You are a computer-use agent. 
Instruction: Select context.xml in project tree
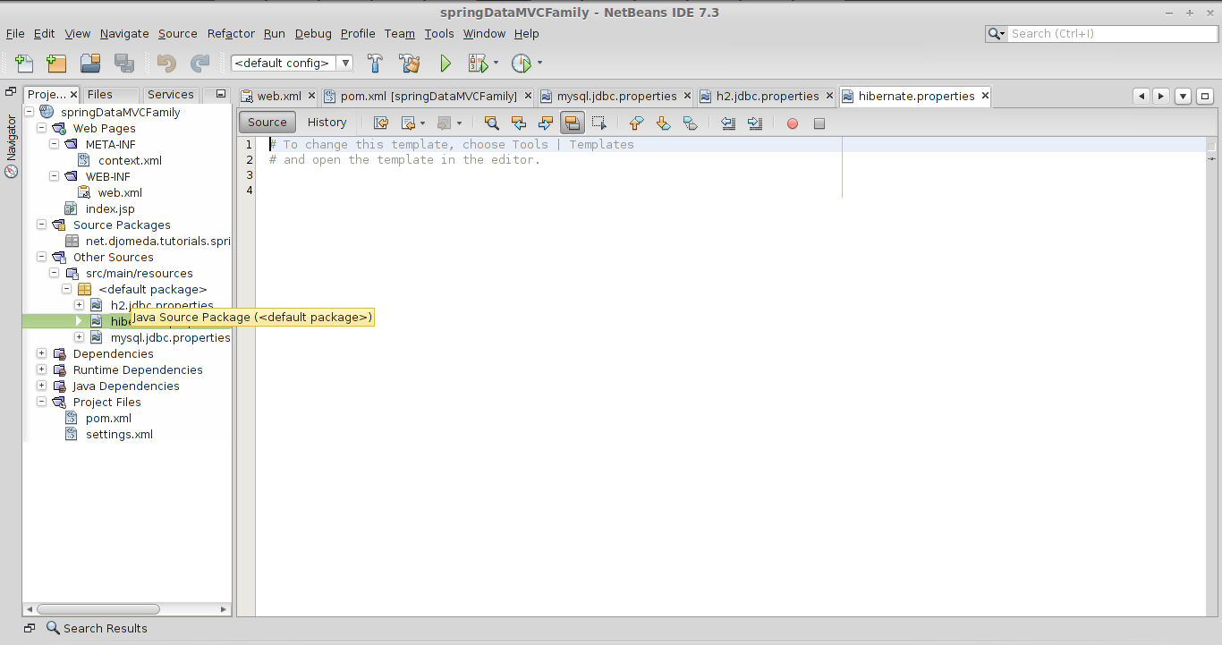130,161
